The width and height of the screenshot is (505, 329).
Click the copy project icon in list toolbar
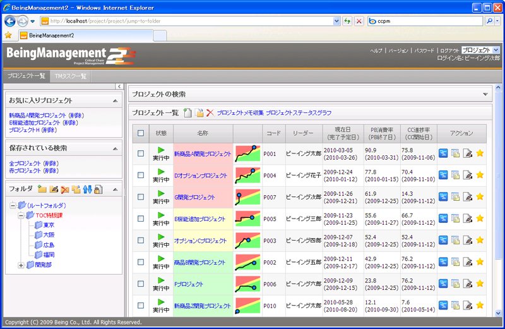pos(199,113)
